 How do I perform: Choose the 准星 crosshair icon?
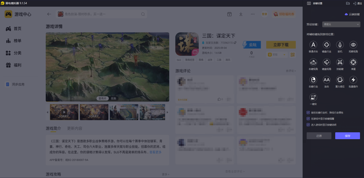(x=353, y=62)
